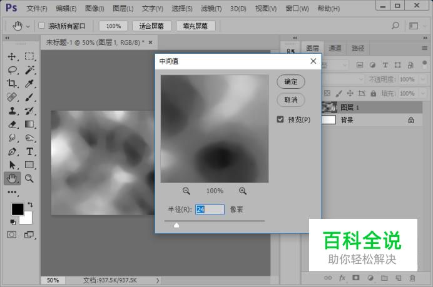Collapse right panels double-arrow
The height and width of the screenshot is (287, 433).
point(425,38)
